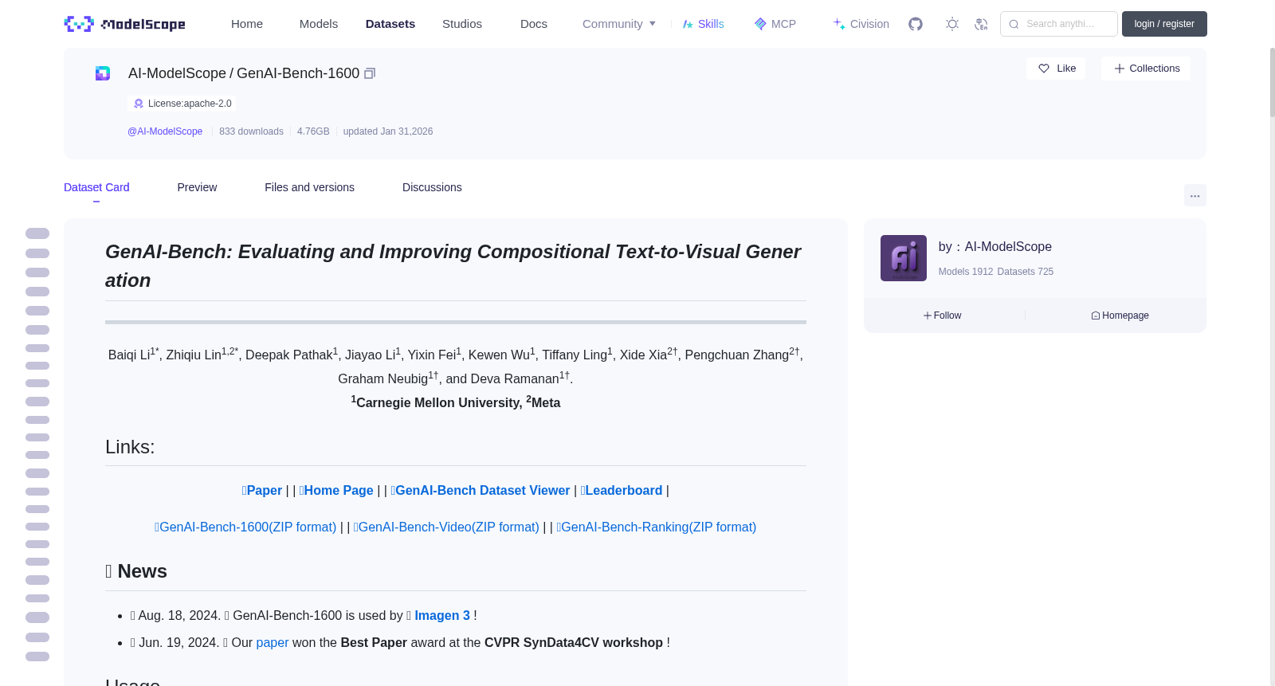Click the license badge icon
This screenshot has height=686, width=1275.
click(139, 104)
